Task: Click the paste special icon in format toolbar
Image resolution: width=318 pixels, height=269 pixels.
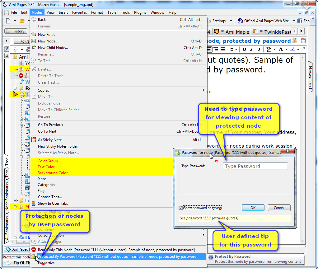Action: (269, 49)
